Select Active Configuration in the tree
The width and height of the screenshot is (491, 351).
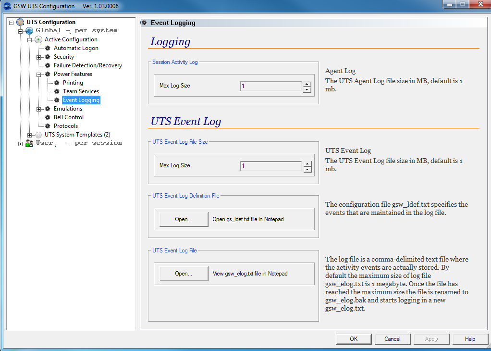(71, 39)
